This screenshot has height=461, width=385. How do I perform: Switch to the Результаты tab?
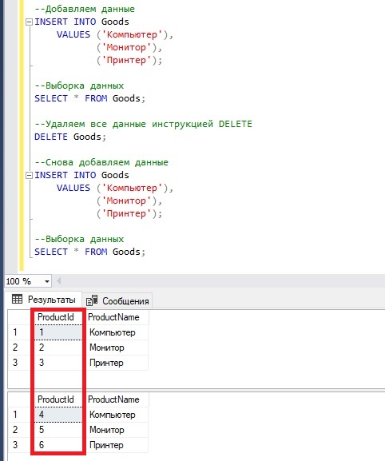point(43,300)
